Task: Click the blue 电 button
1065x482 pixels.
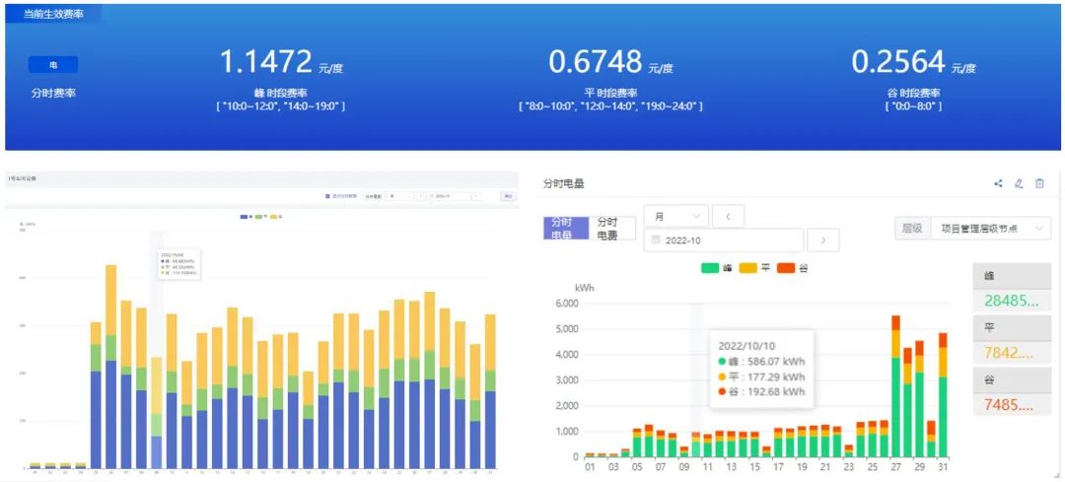Action: 53,65
